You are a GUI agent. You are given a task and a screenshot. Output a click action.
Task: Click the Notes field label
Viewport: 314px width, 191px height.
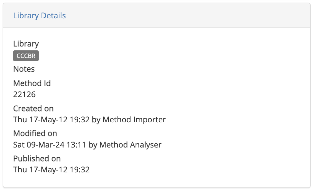coord(24,69)
